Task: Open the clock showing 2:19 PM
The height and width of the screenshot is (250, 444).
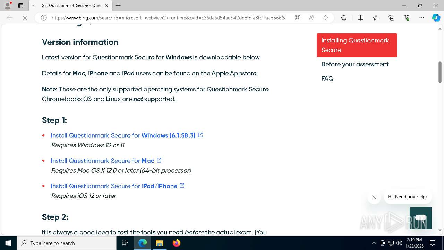Action: coord(415,243)
